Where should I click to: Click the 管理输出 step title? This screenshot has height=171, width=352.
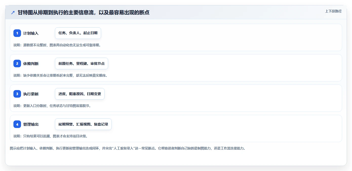(x=31, y=124)
